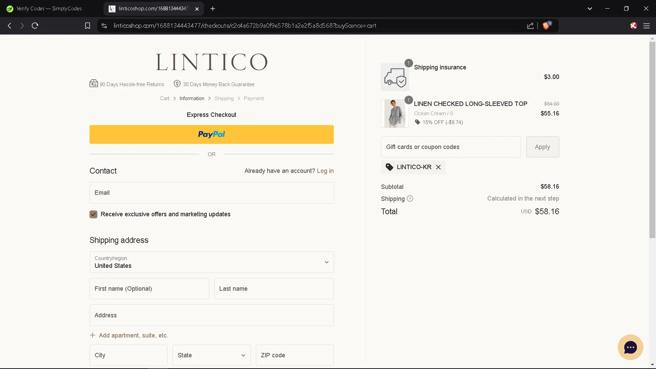This screenshot has width=656, height=369.
Task: Open a new browser tab
Action: point(213,9)
